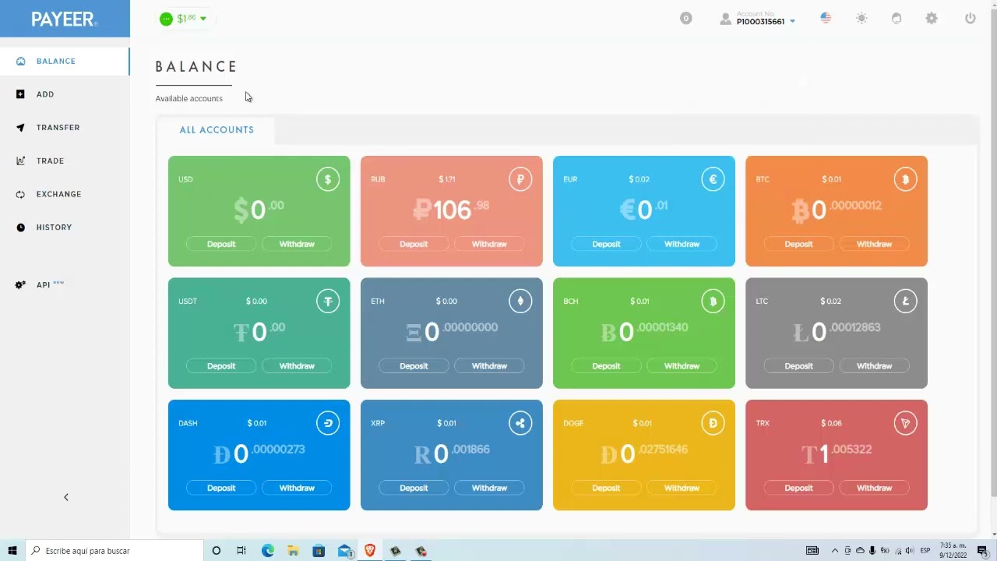Click the Tron icon on TRX card
Screen dimensions: 997x561
point(905,423)
